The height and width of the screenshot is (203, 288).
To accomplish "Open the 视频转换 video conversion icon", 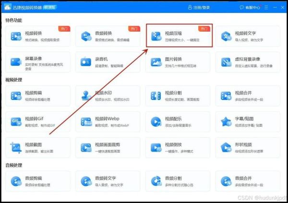I will [16, 36].
